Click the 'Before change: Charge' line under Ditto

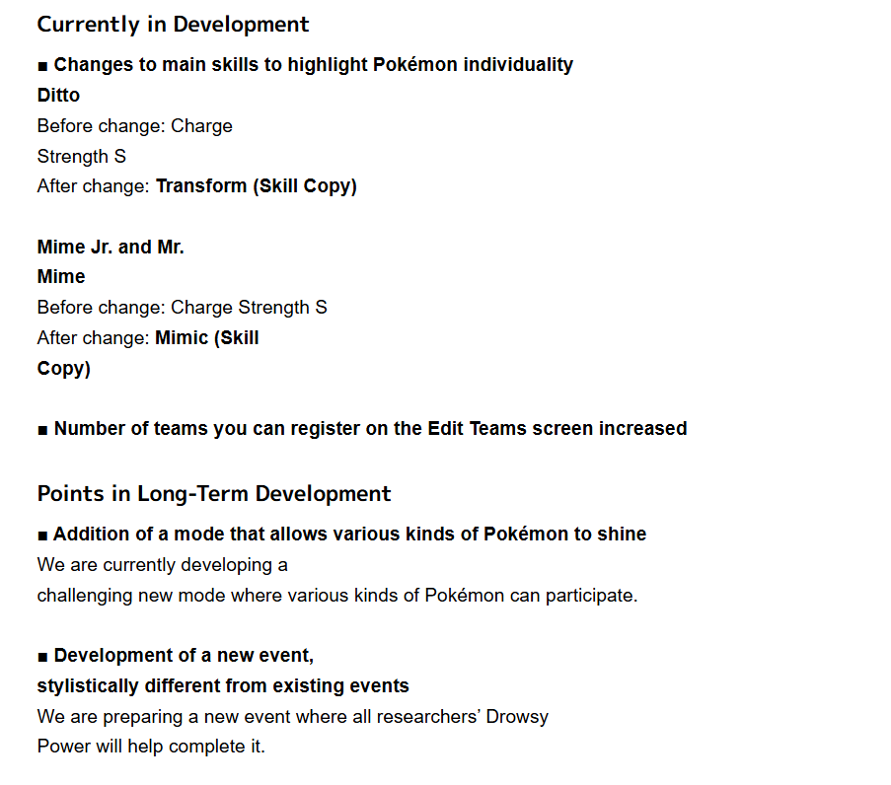click(x=134, y=126)
